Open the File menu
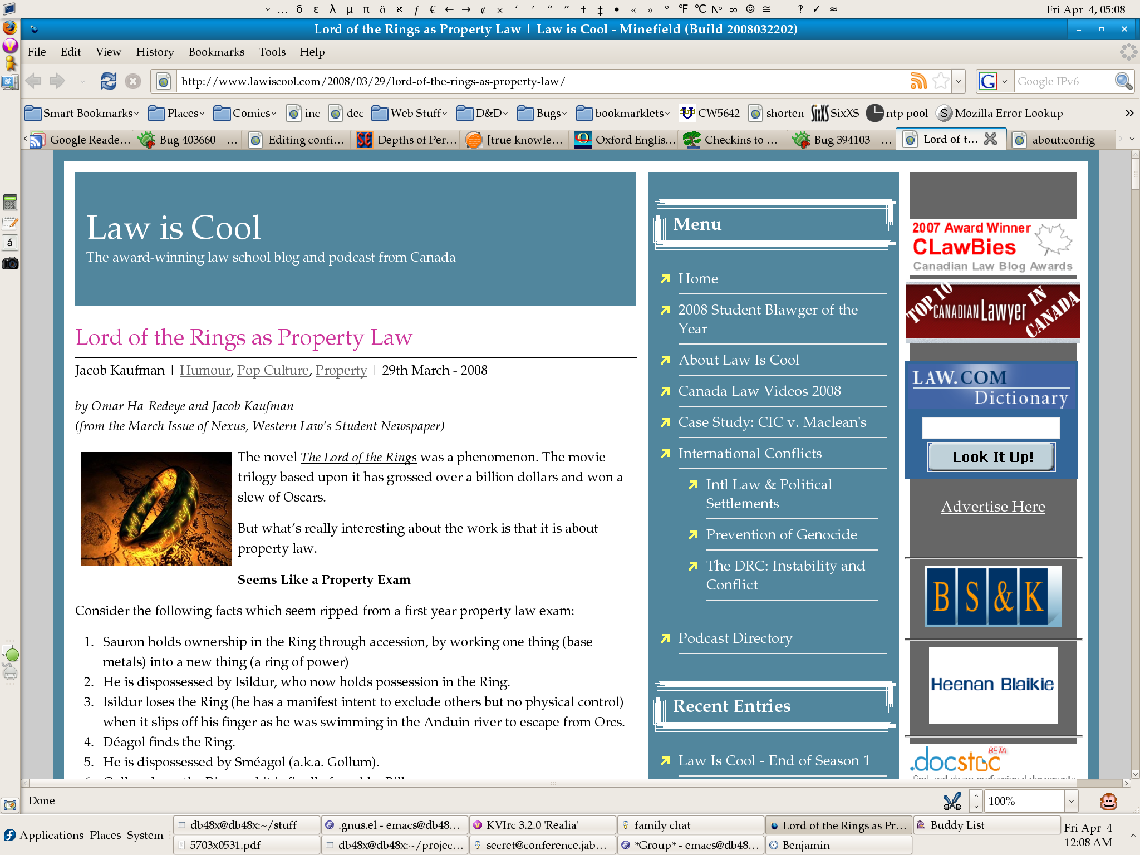This screenshot has height=855, width=1140. (x=37, y=52)
